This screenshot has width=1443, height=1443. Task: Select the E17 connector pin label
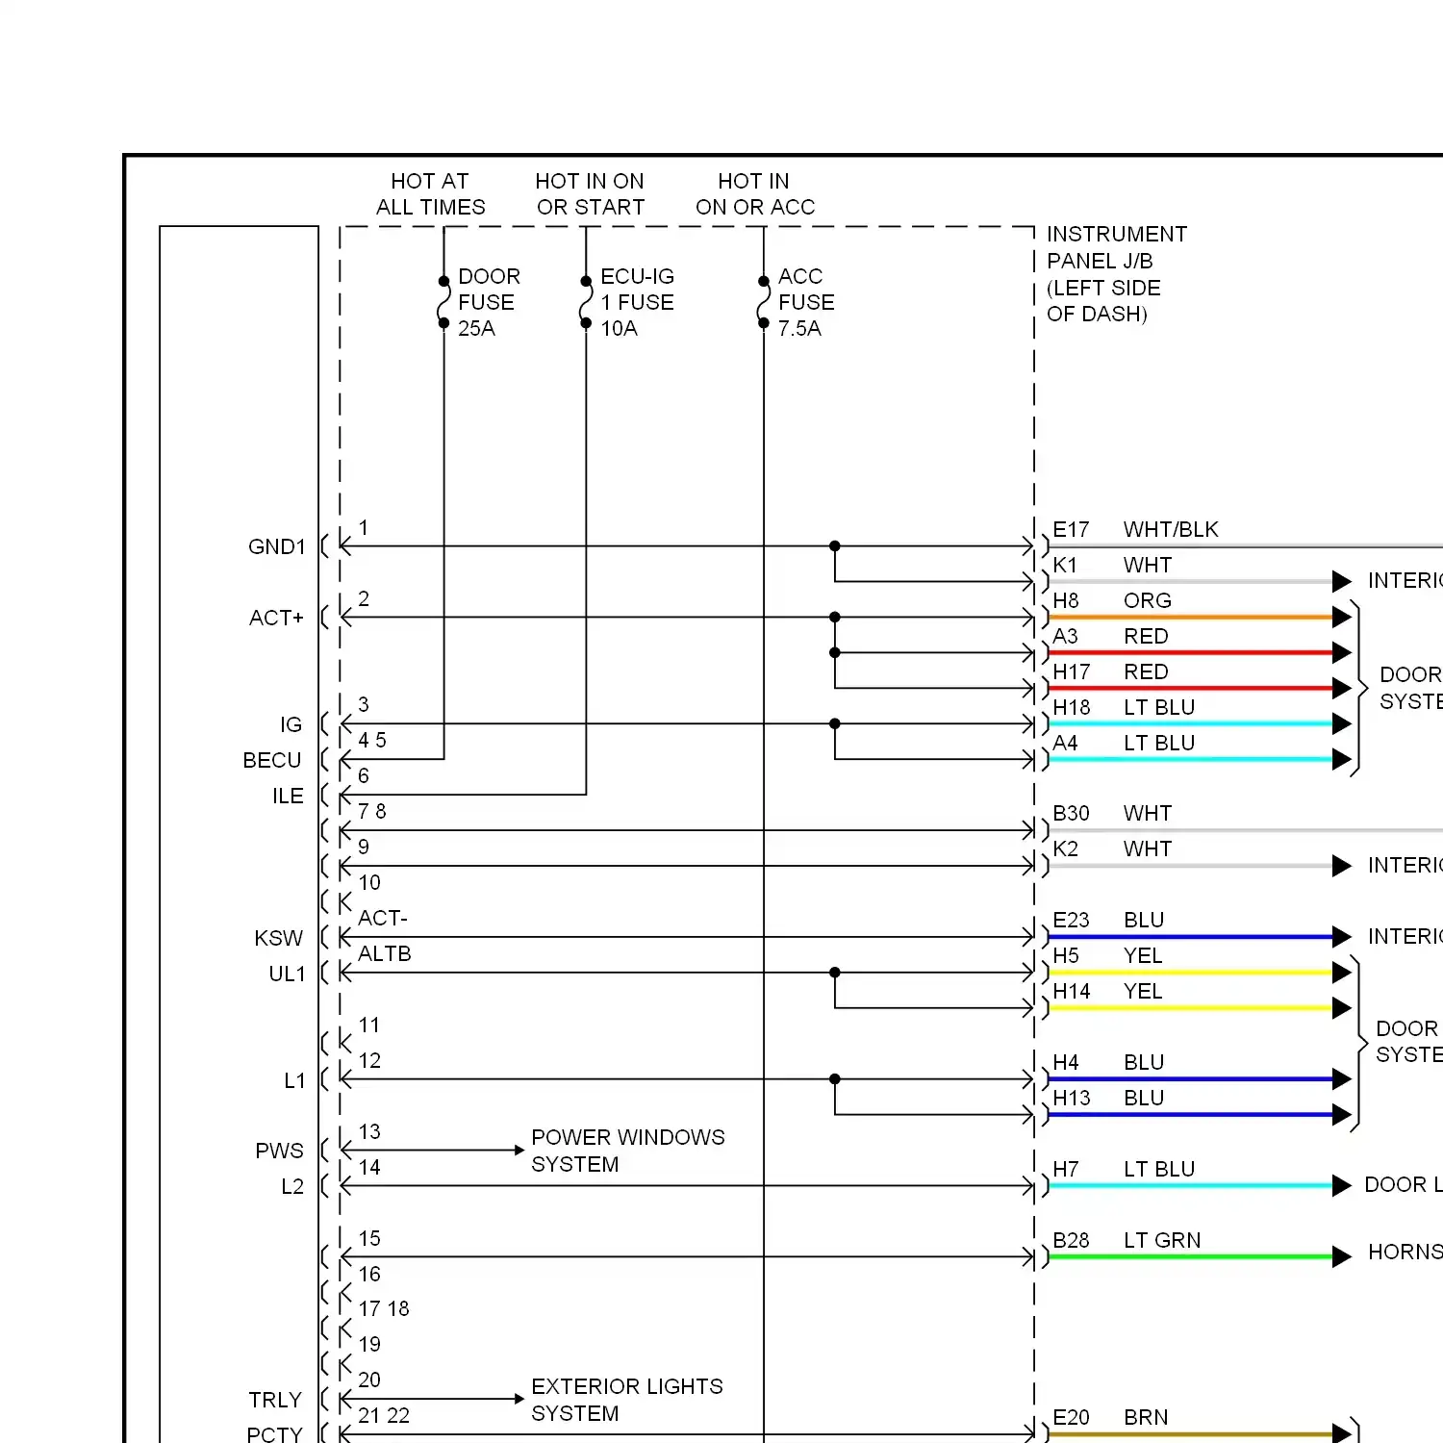[1071, 529]
